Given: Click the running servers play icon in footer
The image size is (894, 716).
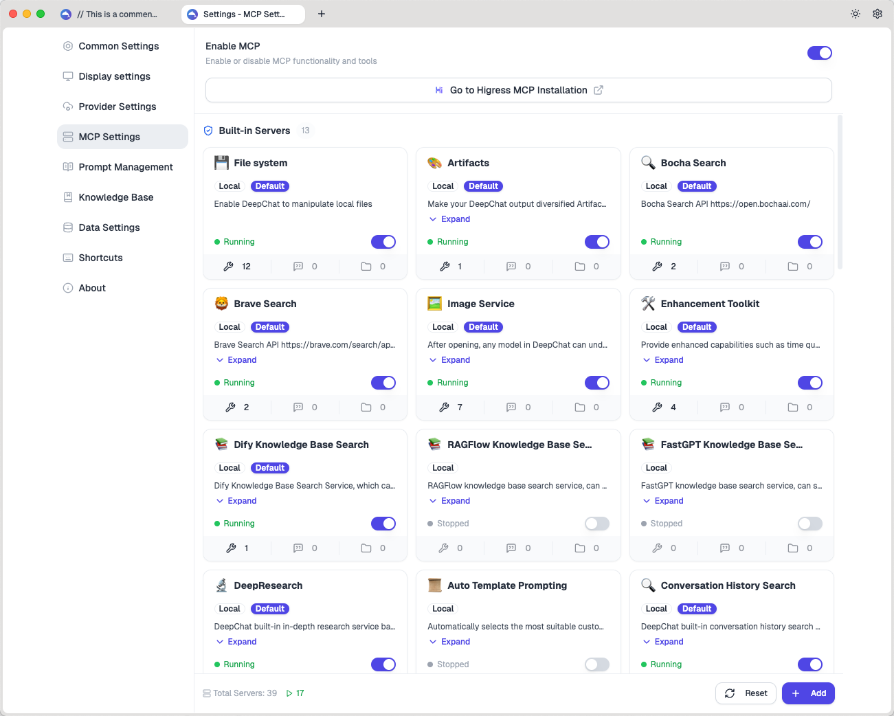Looking at the screenshot, I should tap(289, 693).
